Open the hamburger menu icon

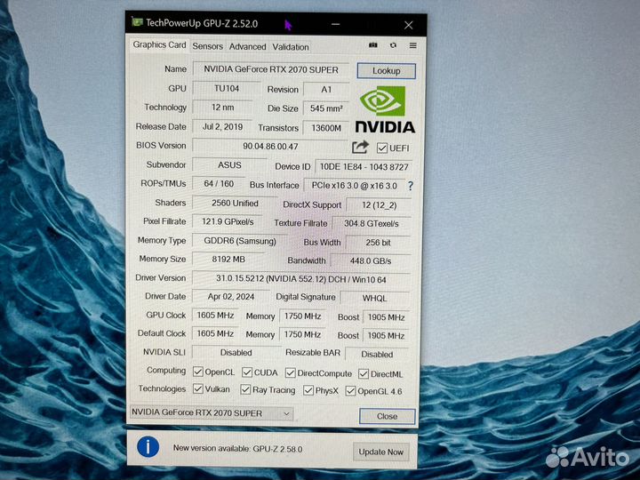click(x=413, y=45)
